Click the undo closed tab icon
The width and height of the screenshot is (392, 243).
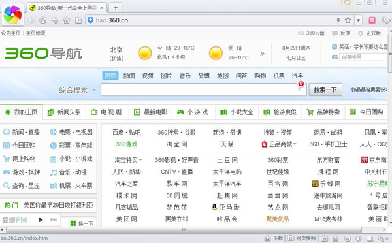pyautogui.click(x=55, y=20)
